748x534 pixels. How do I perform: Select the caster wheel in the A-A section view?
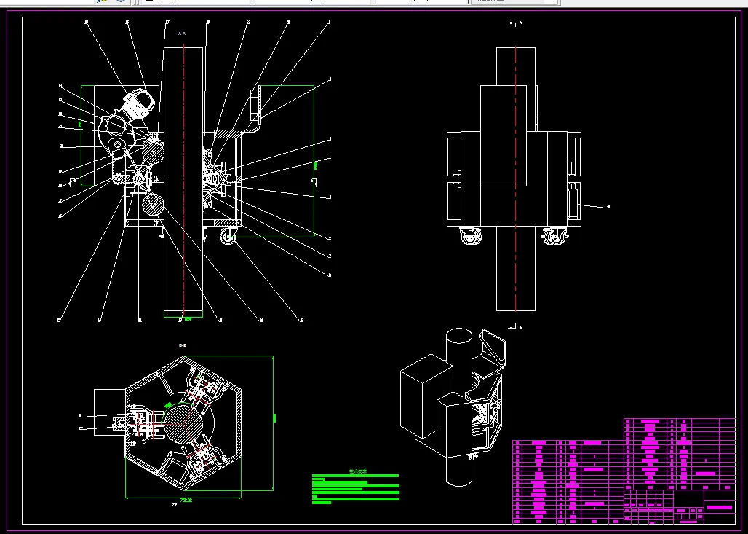[228, 237]
